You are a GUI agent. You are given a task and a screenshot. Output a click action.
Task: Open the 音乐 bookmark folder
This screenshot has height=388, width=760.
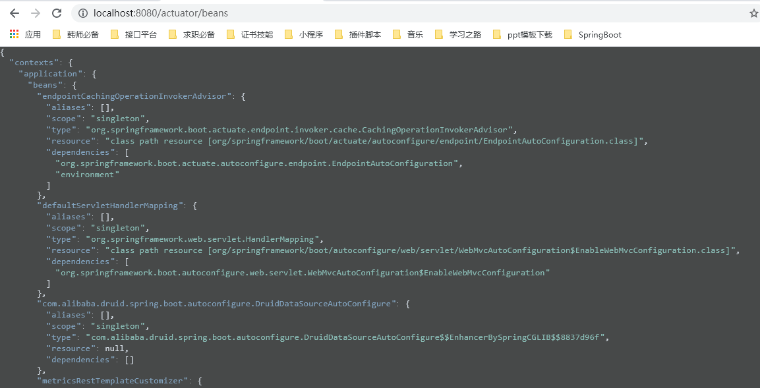[x=408, y=34]
